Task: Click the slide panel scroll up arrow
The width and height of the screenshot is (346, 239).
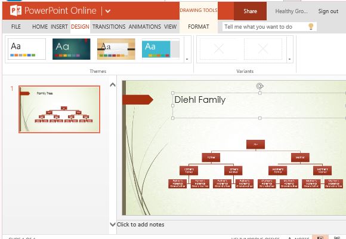Action: click(x=113, y=85)
